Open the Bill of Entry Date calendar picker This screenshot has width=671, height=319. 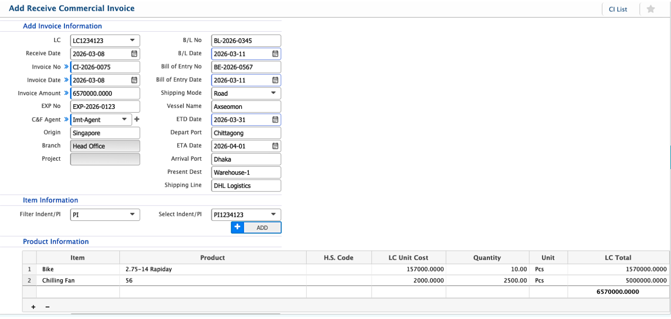(x=275, y=80)
